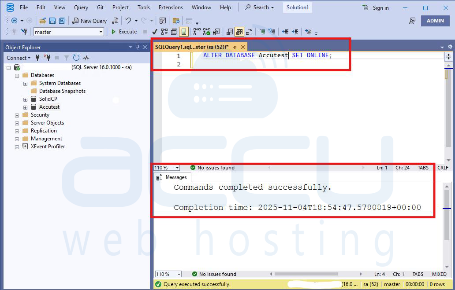Expand the Accutest database node
455x290 pixels.
click(25, 106)
